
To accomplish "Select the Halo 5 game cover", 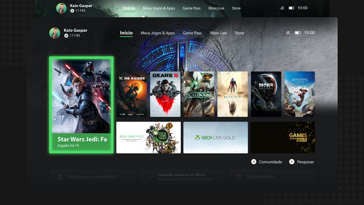I will pyautogui.click(x=232, y=94).
